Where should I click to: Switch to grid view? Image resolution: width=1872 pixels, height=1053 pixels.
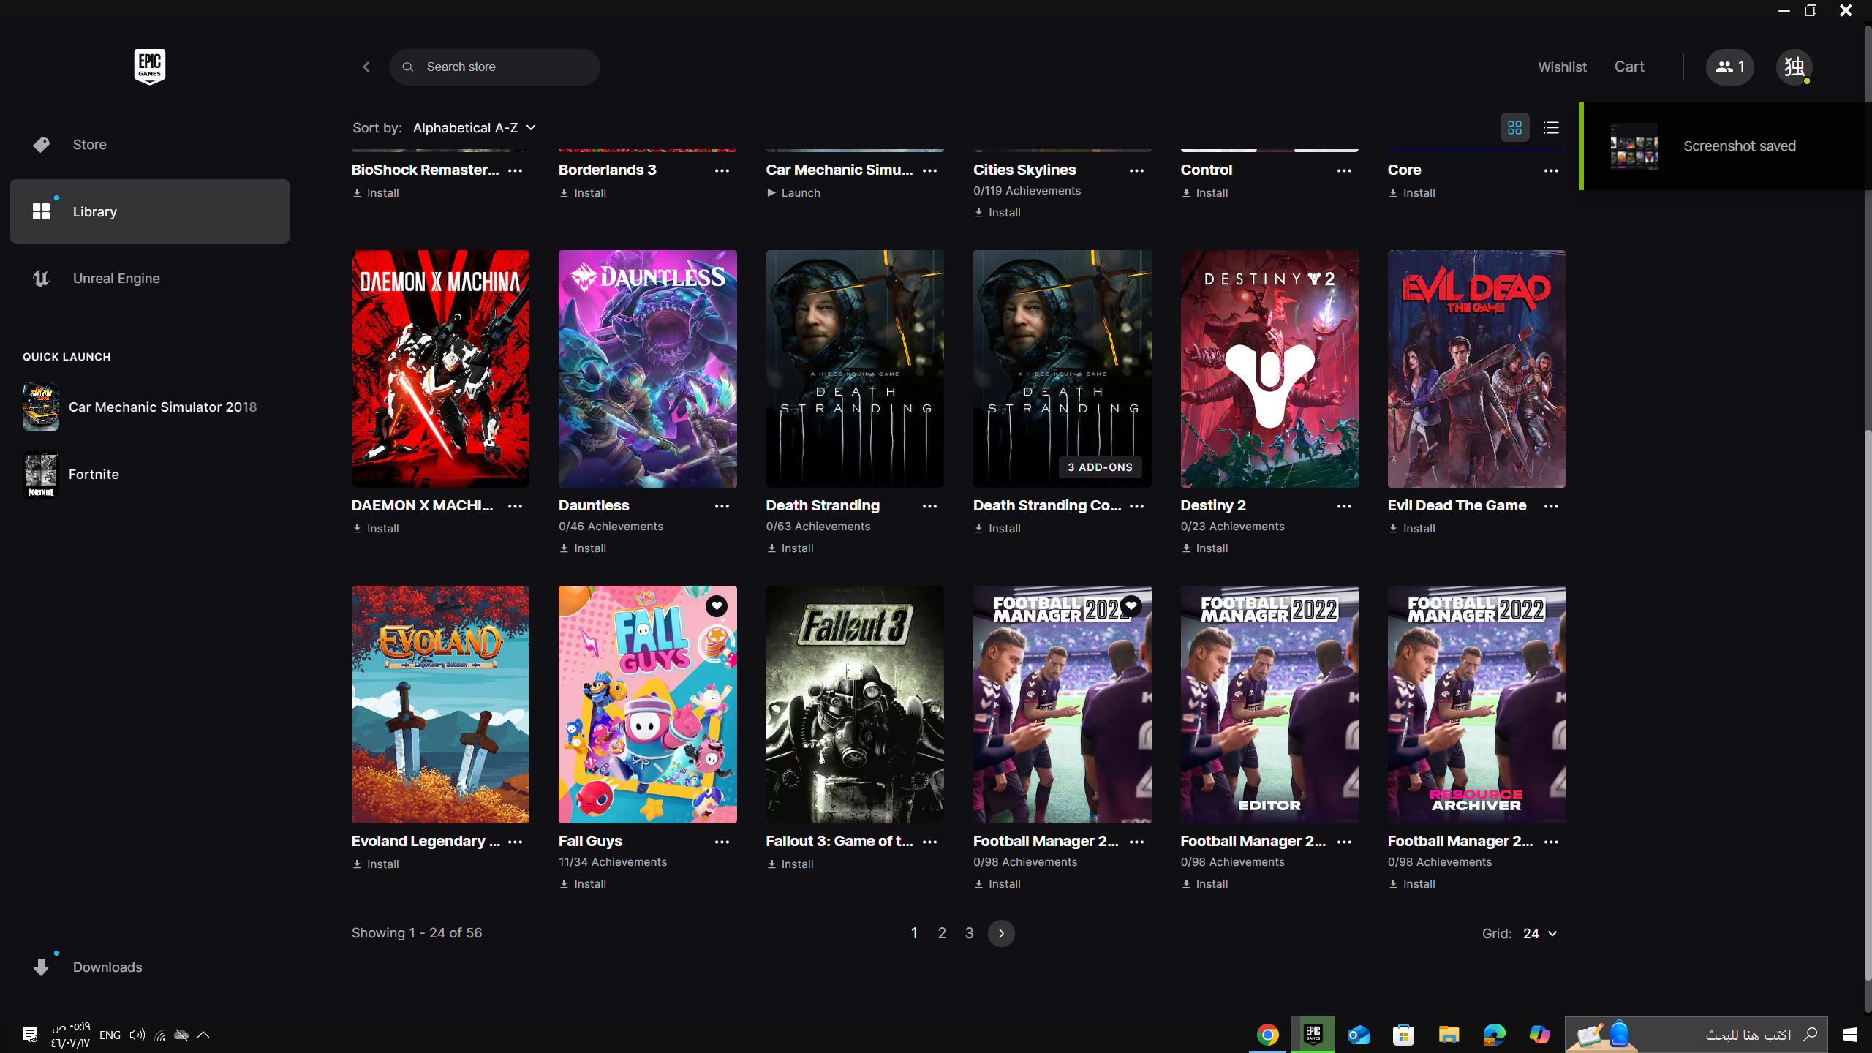(x=1514, y=128)
